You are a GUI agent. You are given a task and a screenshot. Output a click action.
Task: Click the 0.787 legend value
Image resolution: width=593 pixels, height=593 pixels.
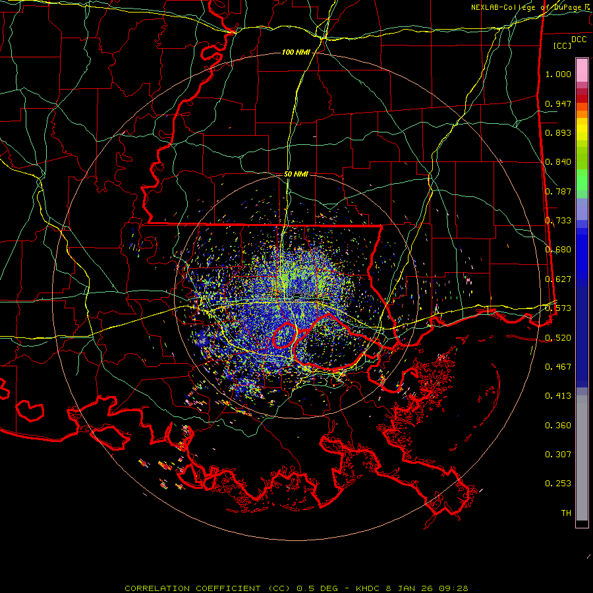[x=558, y=191]
